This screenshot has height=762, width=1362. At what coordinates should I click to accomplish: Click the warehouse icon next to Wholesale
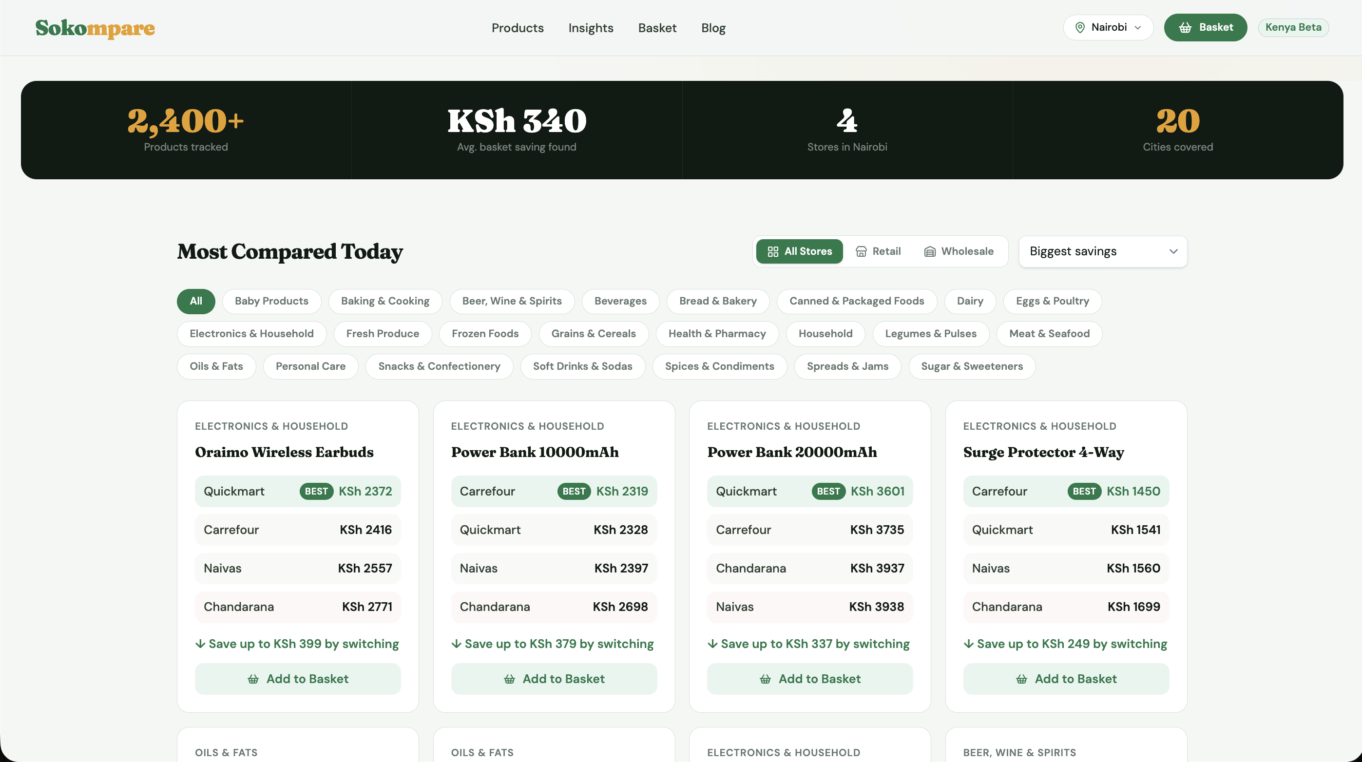point(930,251)
